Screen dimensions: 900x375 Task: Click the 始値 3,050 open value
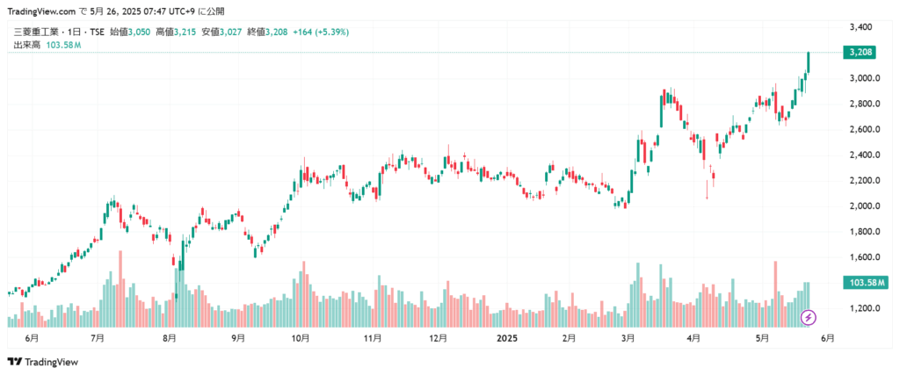[x=130, y=32]
